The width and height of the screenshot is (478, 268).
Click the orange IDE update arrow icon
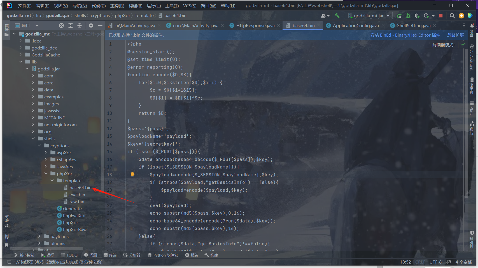[x=461, y=16]
